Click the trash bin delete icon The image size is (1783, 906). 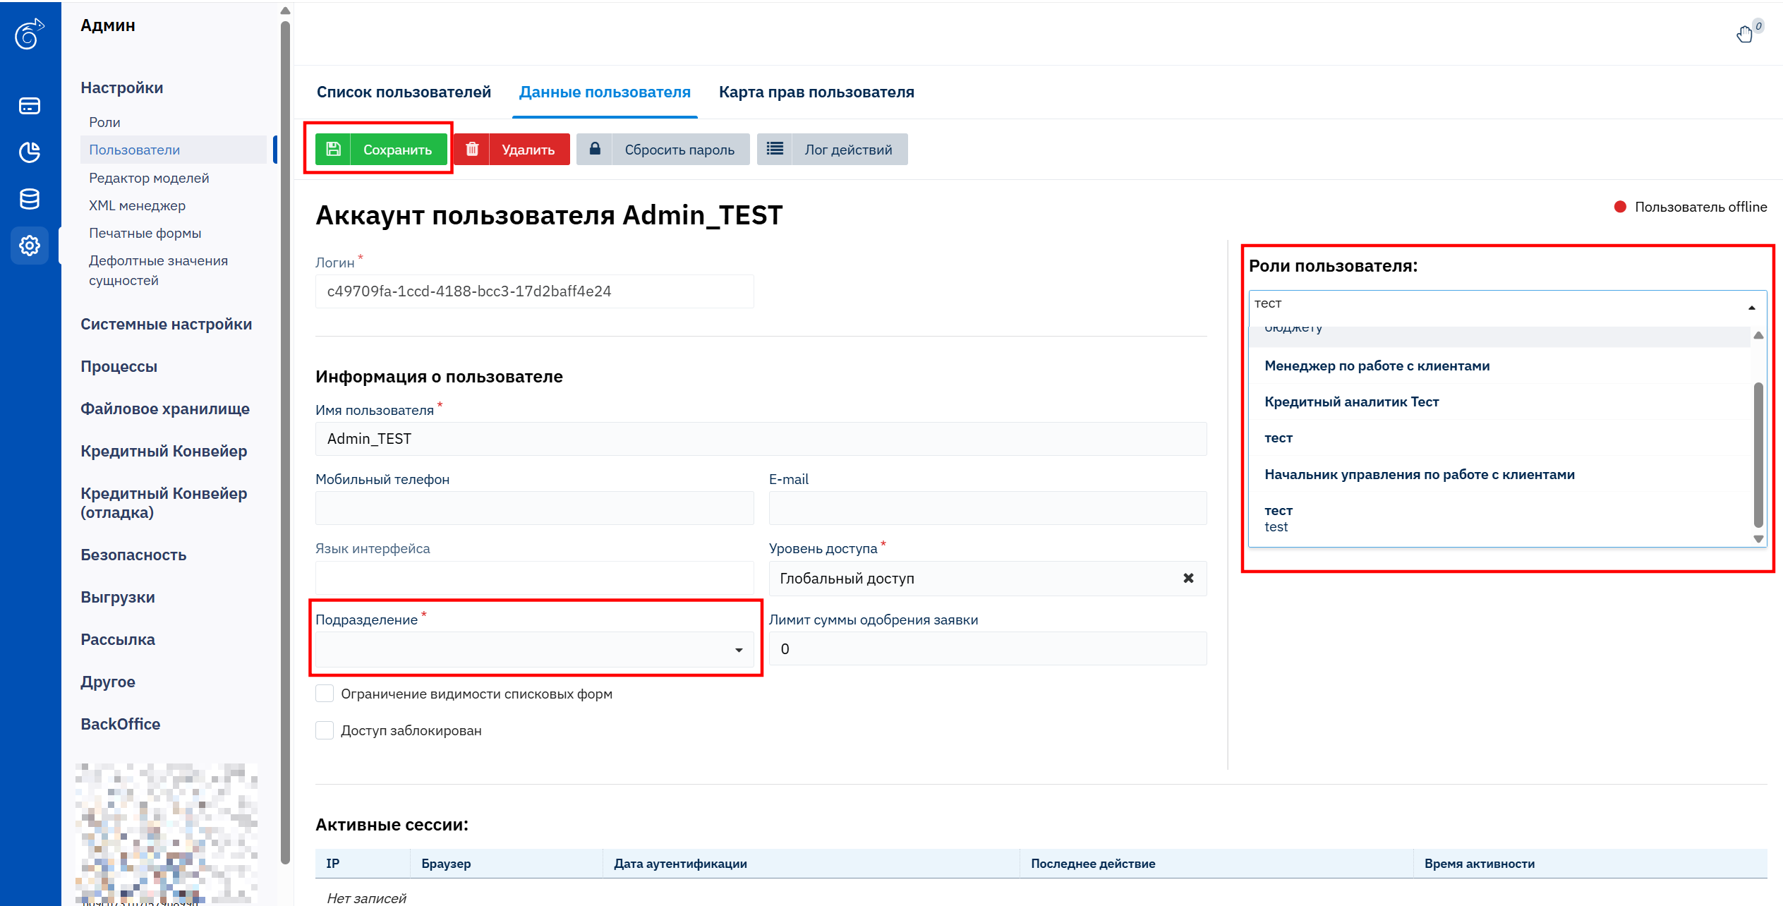tap(472, 149)
